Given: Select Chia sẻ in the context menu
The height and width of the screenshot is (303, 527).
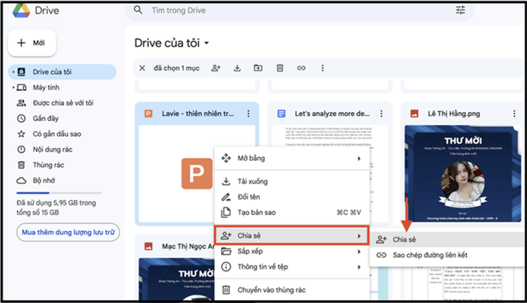Looking at the screenshot, I should 292,235.
